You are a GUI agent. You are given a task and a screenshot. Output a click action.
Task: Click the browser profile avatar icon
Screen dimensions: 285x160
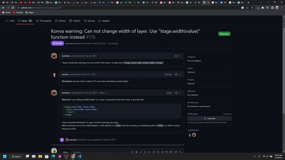point(277,8)
